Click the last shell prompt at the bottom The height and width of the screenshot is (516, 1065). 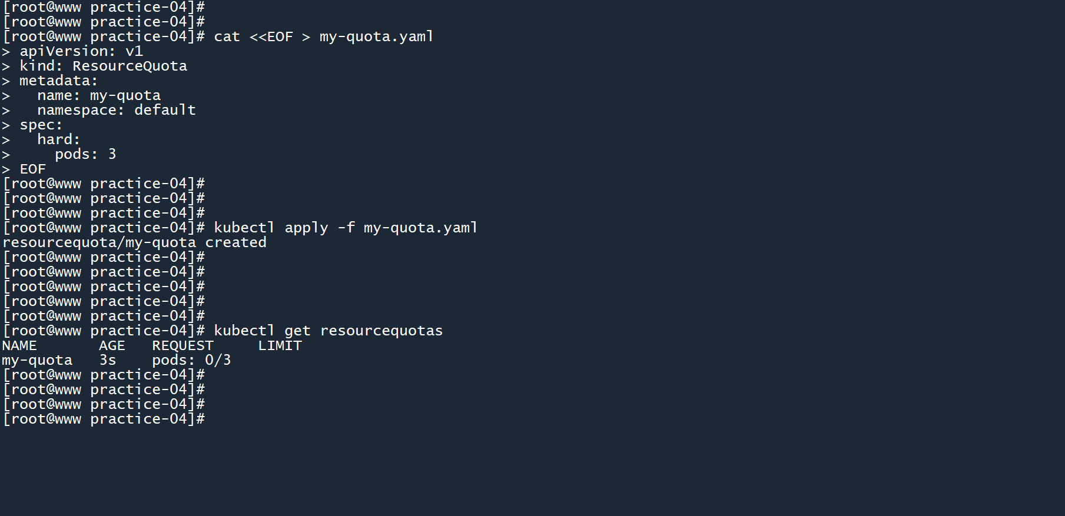point(104,419)
